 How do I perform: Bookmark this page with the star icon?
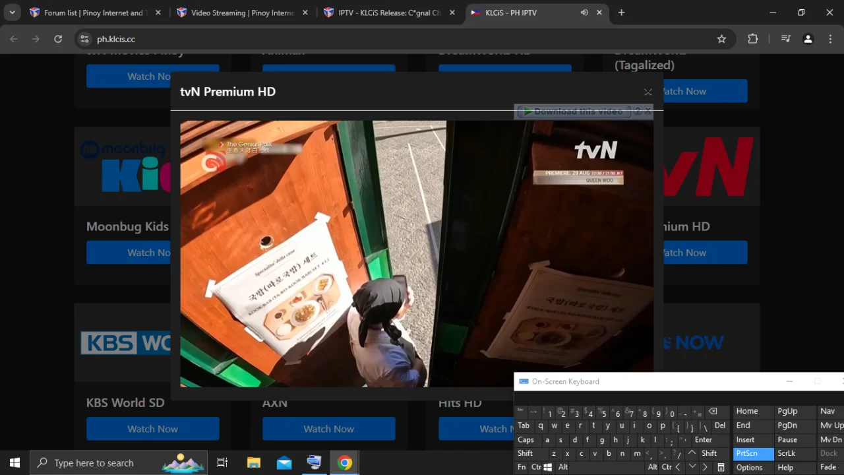click(x=721, y=39)
